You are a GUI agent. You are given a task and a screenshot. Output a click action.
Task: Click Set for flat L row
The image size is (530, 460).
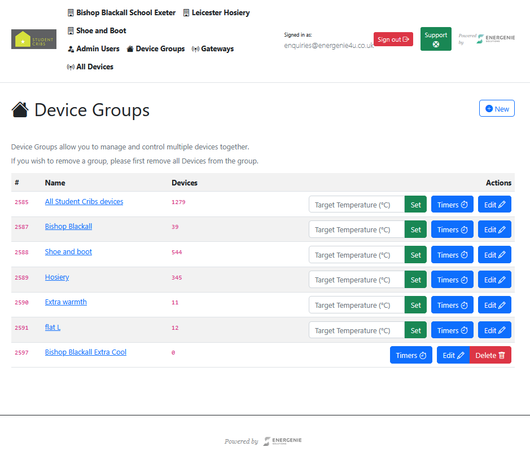[415, 330]
